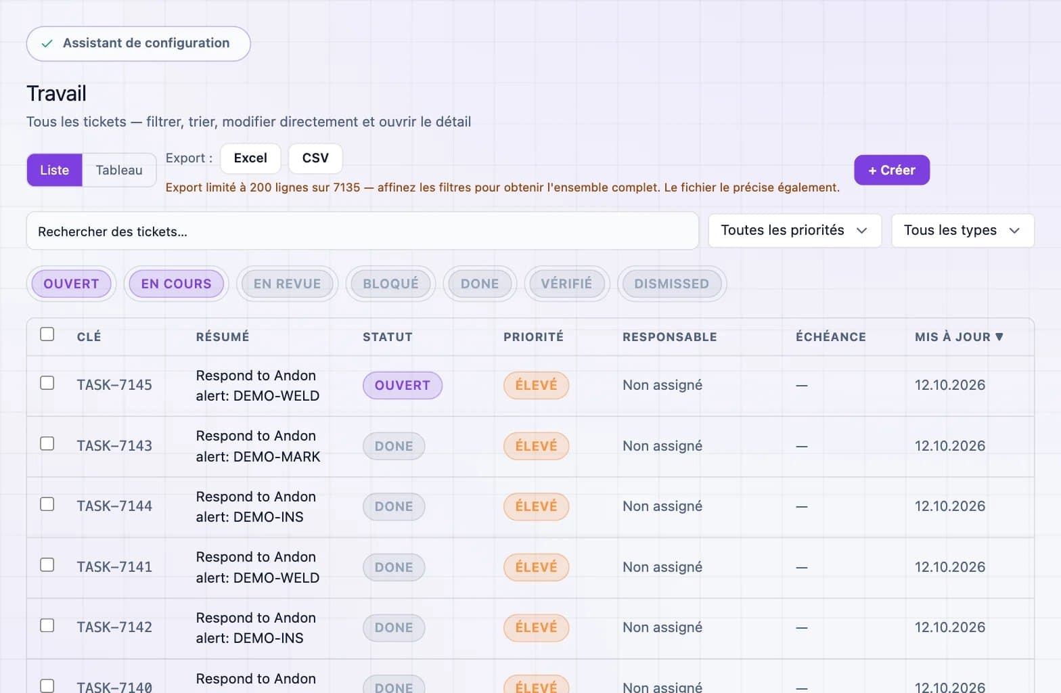Click the 12.10.2026 date of TASK-7141
Image resolution: width=1061 pixels, height=693 pixels.
coord(950,567)
